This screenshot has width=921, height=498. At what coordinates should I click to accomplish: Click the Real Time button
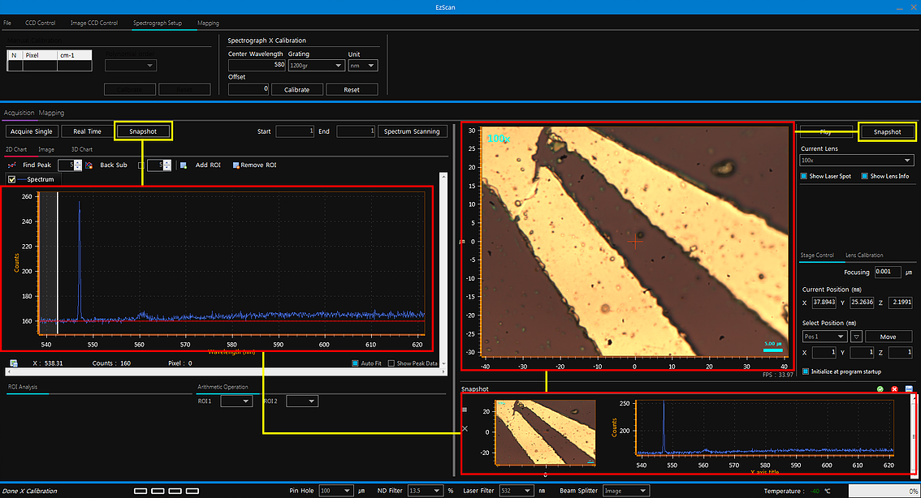tap(88, 131)
